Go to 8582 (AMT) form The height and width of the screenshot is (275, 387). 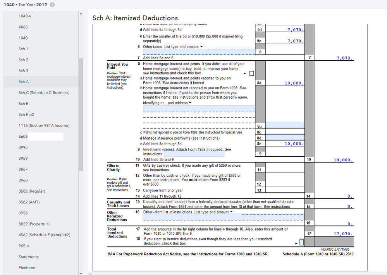tap(29, 202)
